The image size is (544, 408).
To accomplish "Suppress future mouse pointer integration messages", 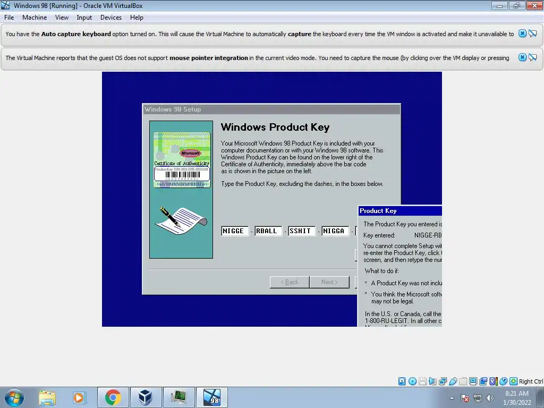I will pyautogui.click(x=532, y=57).
